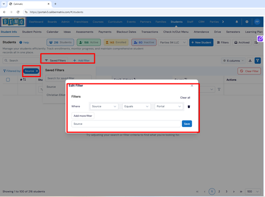Click Clear all in Filters
Image resolution: width=265 pixels, height=197 pixels.
[185, 98]
